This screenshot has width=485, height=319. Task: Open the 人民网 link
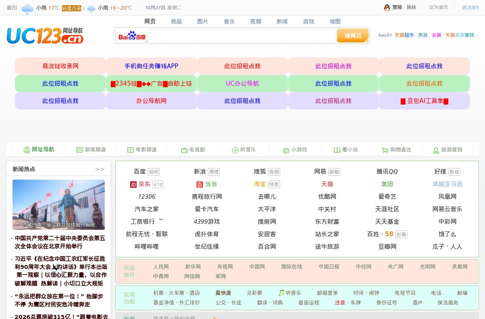(161, 267)
